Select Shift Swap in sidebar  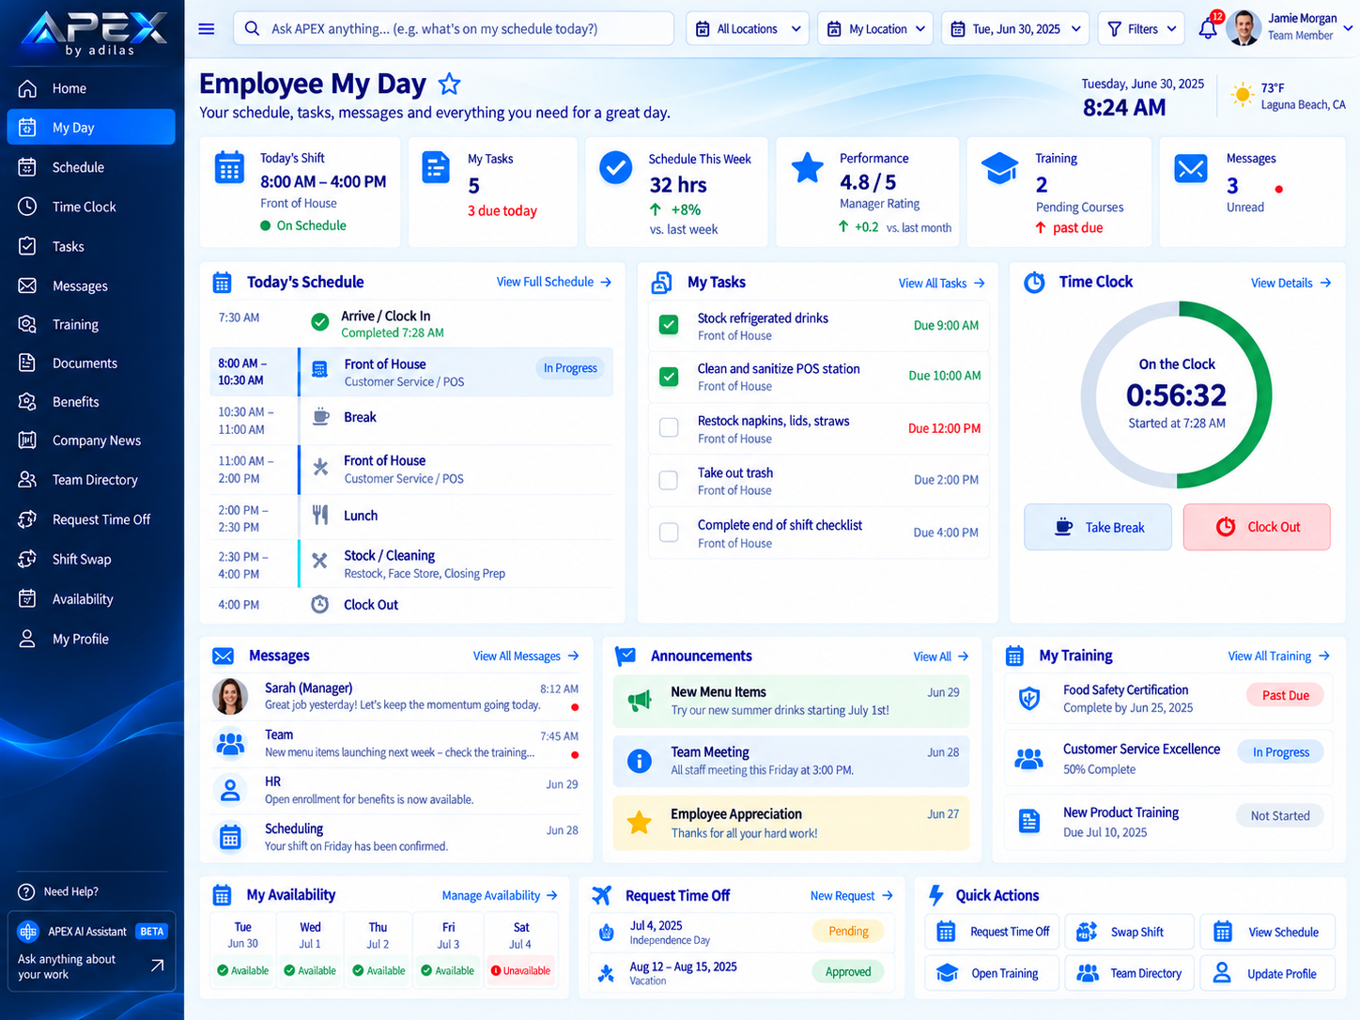click(91, 559)
